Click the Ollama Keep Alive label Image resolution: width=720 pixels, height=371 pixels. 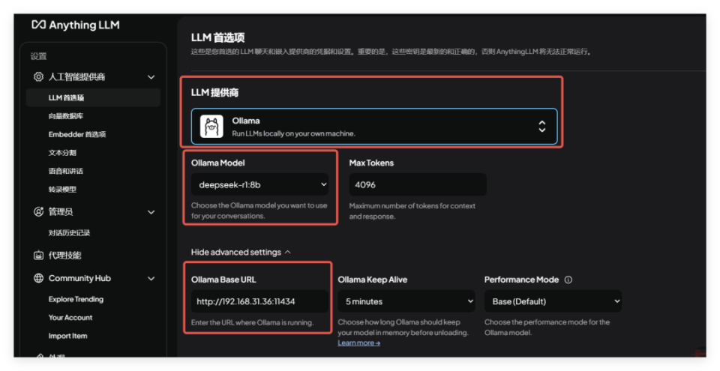[373, 280]
